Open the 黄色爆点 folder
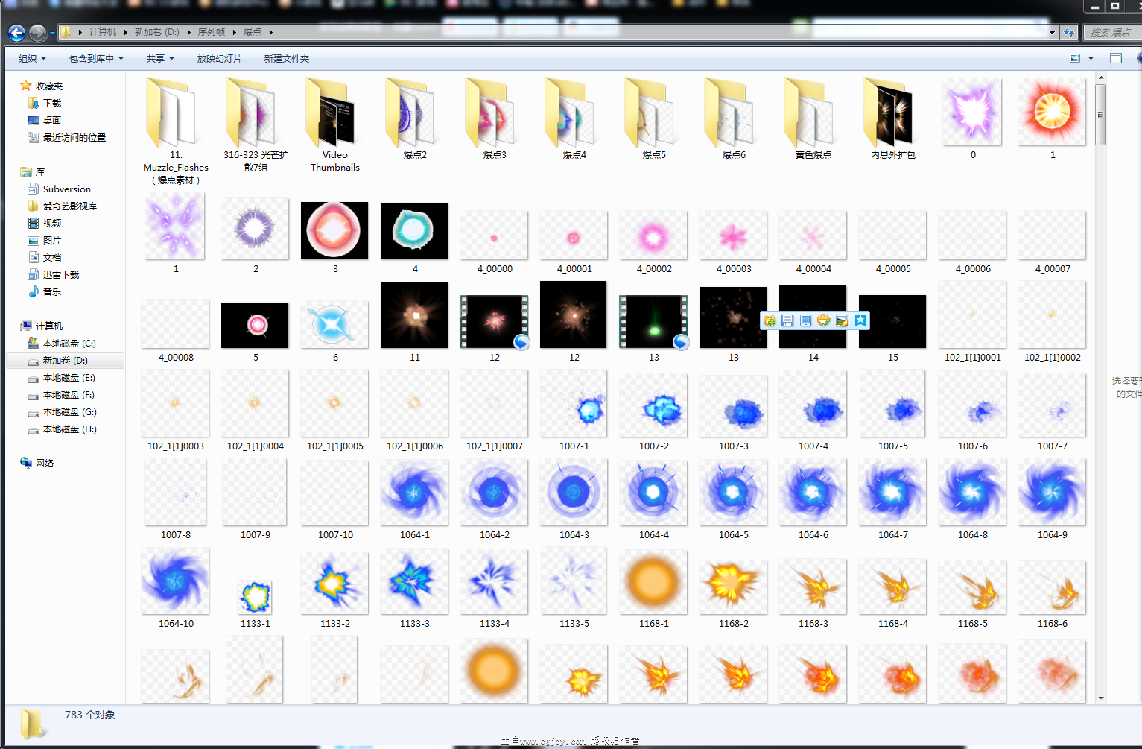 813,118
